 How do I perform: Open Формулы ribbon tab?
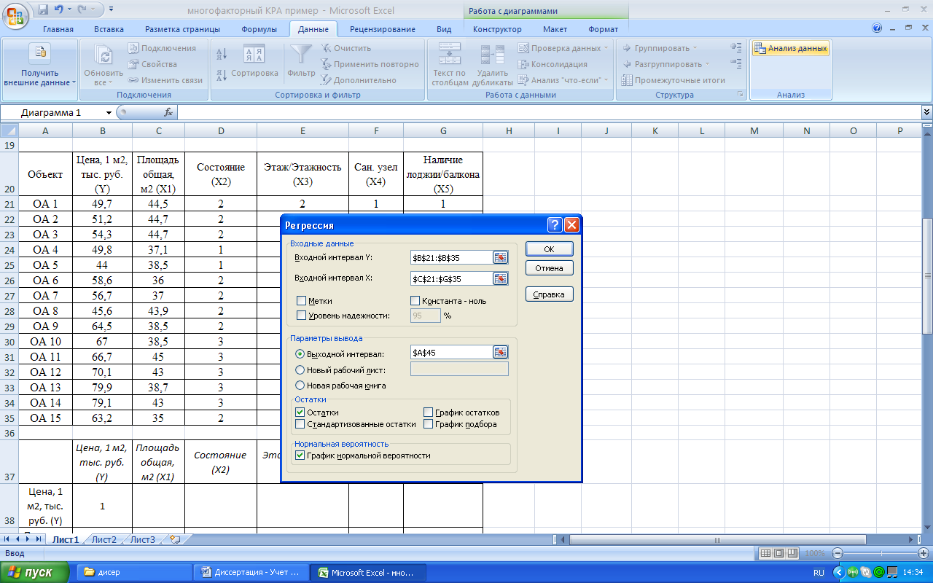coord(259,29)
